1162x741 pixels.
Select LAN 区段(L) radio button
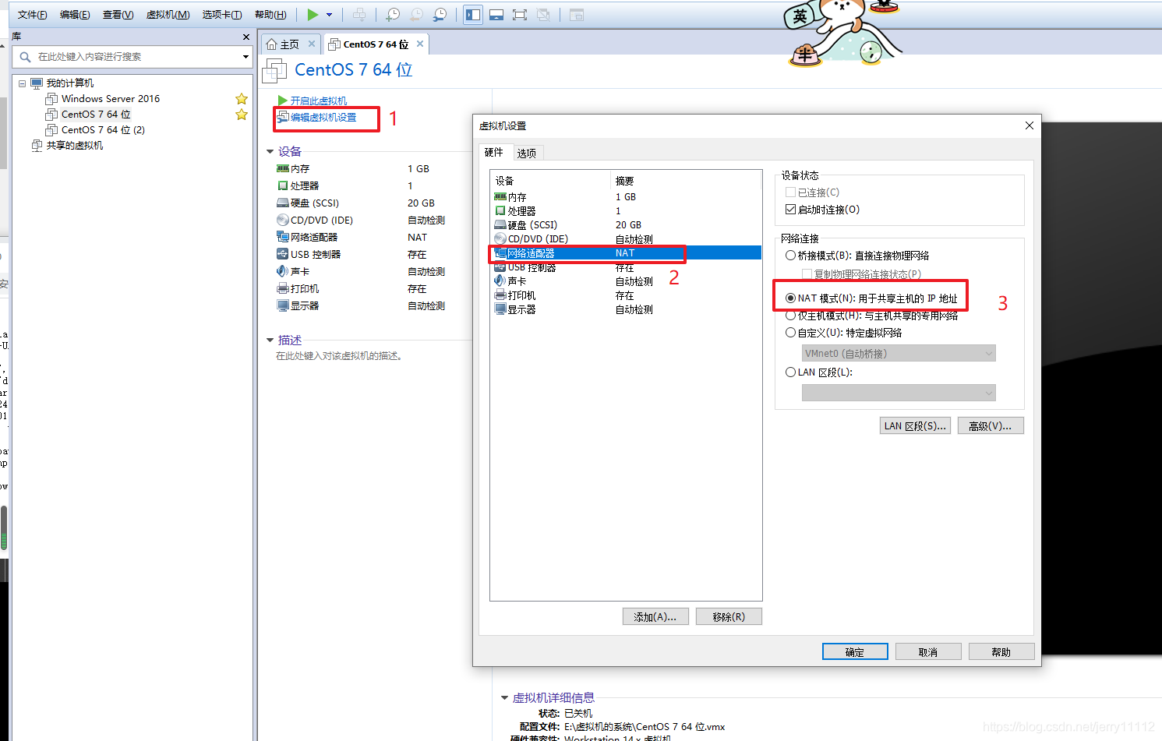791,372
